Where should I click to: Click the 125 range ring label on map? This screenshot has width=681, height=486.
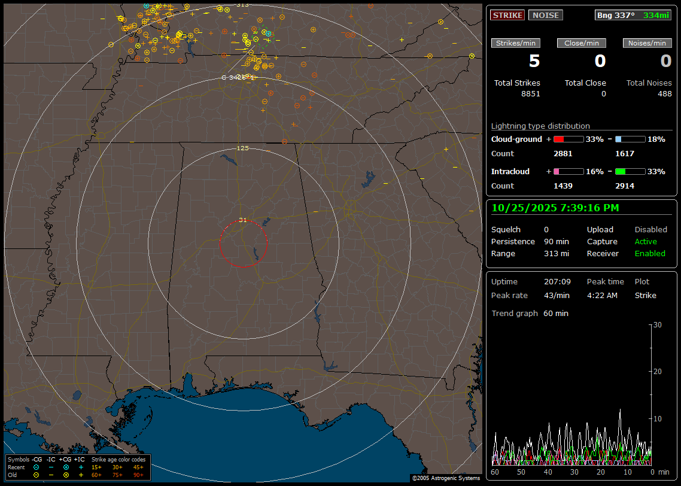point(242,148)
